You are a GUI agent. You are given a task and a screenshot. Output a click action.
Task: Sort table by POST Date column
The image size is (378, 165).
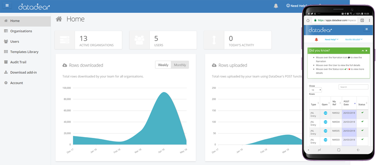point(349,103)
